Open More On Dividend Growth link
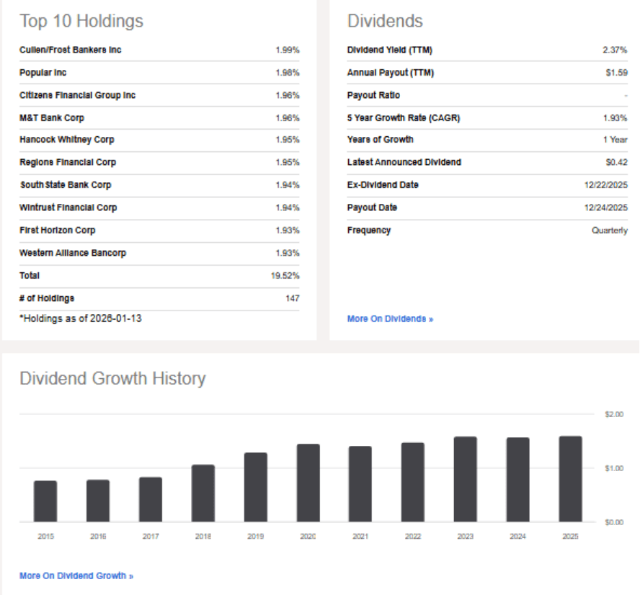640x595 pixels. coord(76,576)
